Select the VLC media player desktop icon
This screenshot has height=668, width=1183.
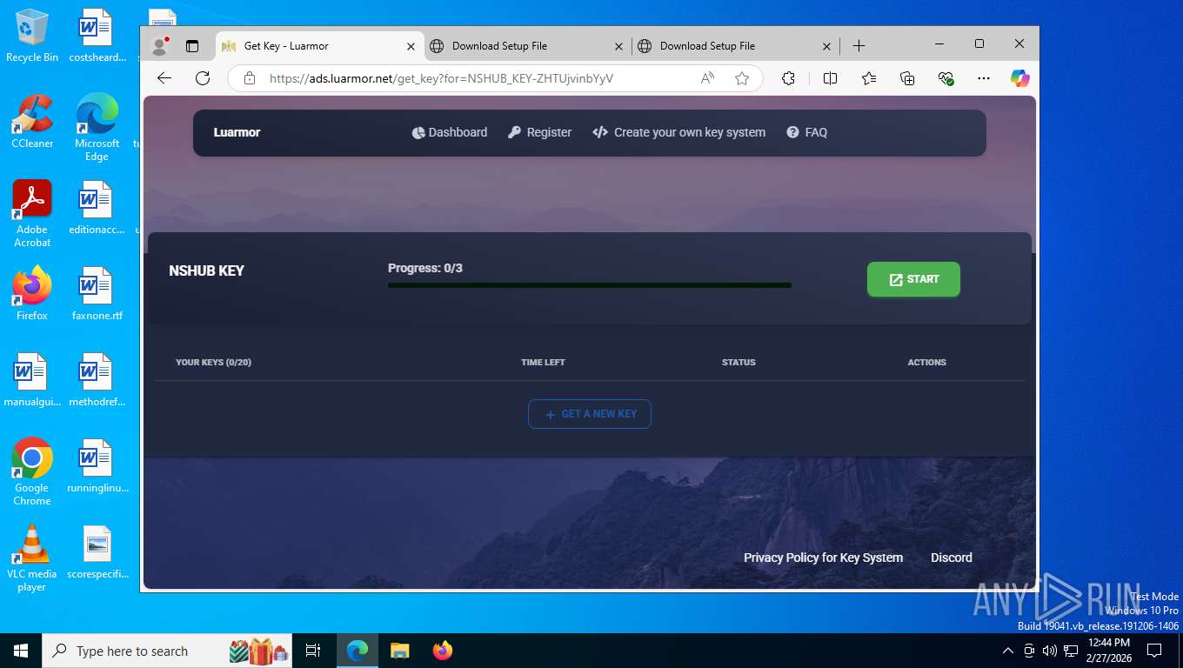(x=32, y=558)
